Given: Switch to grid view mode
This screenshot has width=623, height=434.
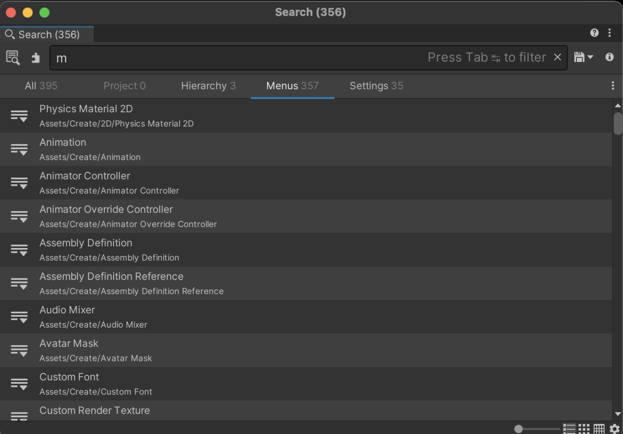Looking at the screenshot, I should coord(584,429).
